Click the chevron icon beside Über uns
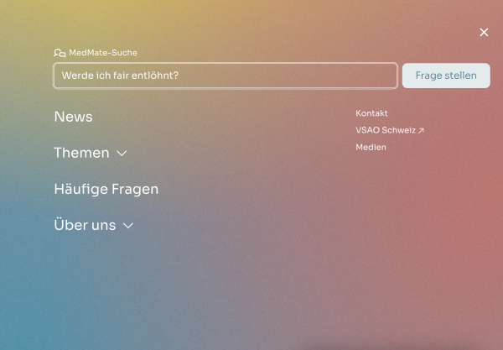This screenshot has width=503, height=350. click(x=128, y=226)
